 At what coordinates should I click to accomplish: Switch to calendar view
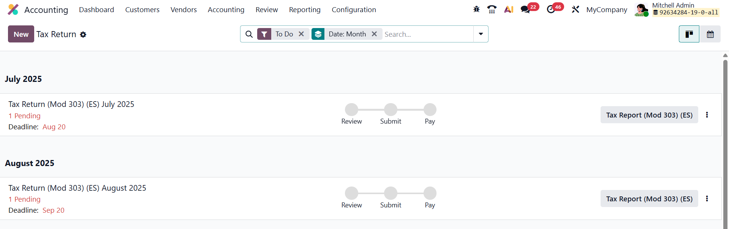(x=710, y=34)
